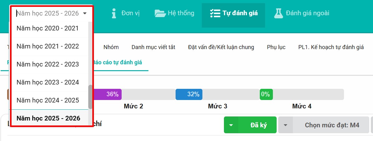The width and height of the screenshot is (373, 141).
Task: Open the school year dropdown arrow
Action: pyautogui.click(x=85, y=13)
